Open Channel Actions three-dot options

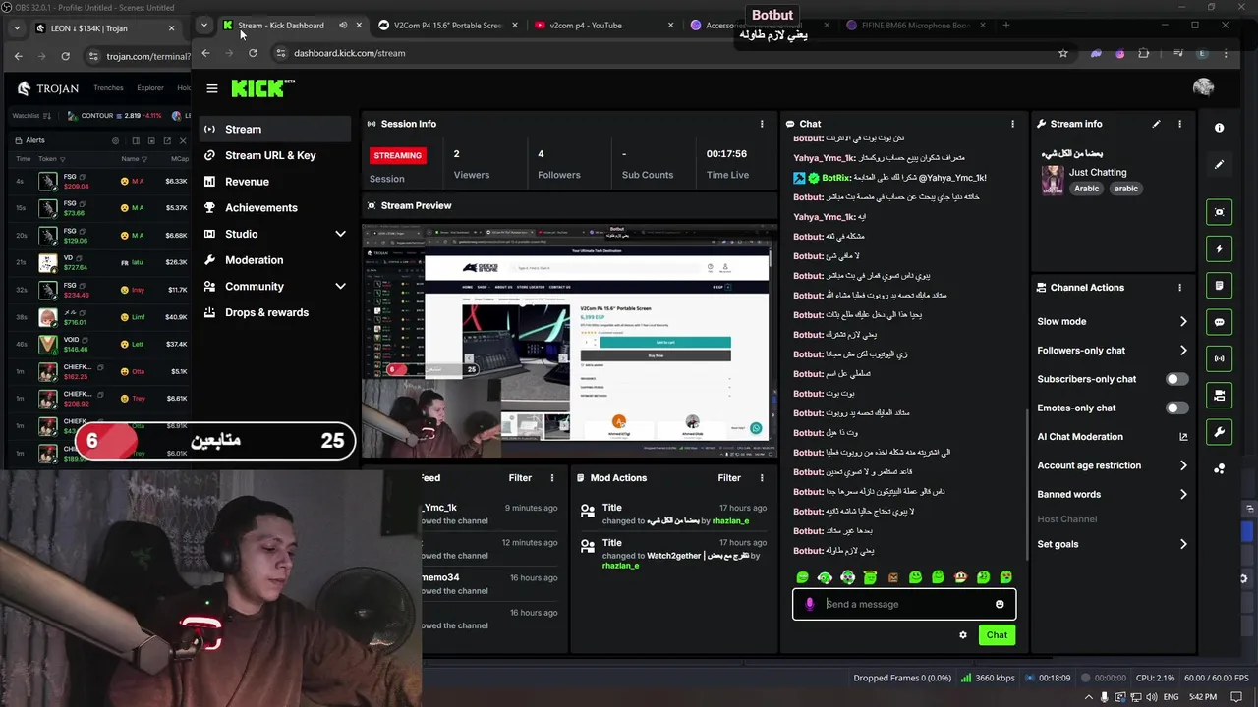click(1179, 288)
